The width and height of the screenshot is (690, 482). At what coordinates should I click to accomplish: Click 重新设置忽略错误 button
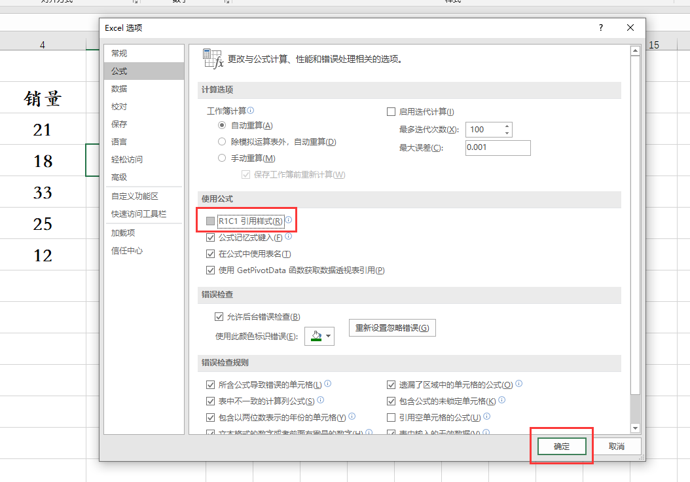pyautogui.click(x=392, y=328)
